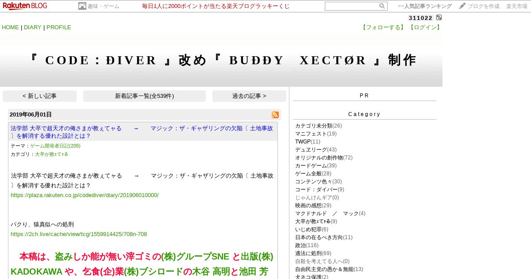The width and height of the screenshot is (531, 279).
Task: Select category マクドナルド ／ マック
Action: tap(327, 213)
